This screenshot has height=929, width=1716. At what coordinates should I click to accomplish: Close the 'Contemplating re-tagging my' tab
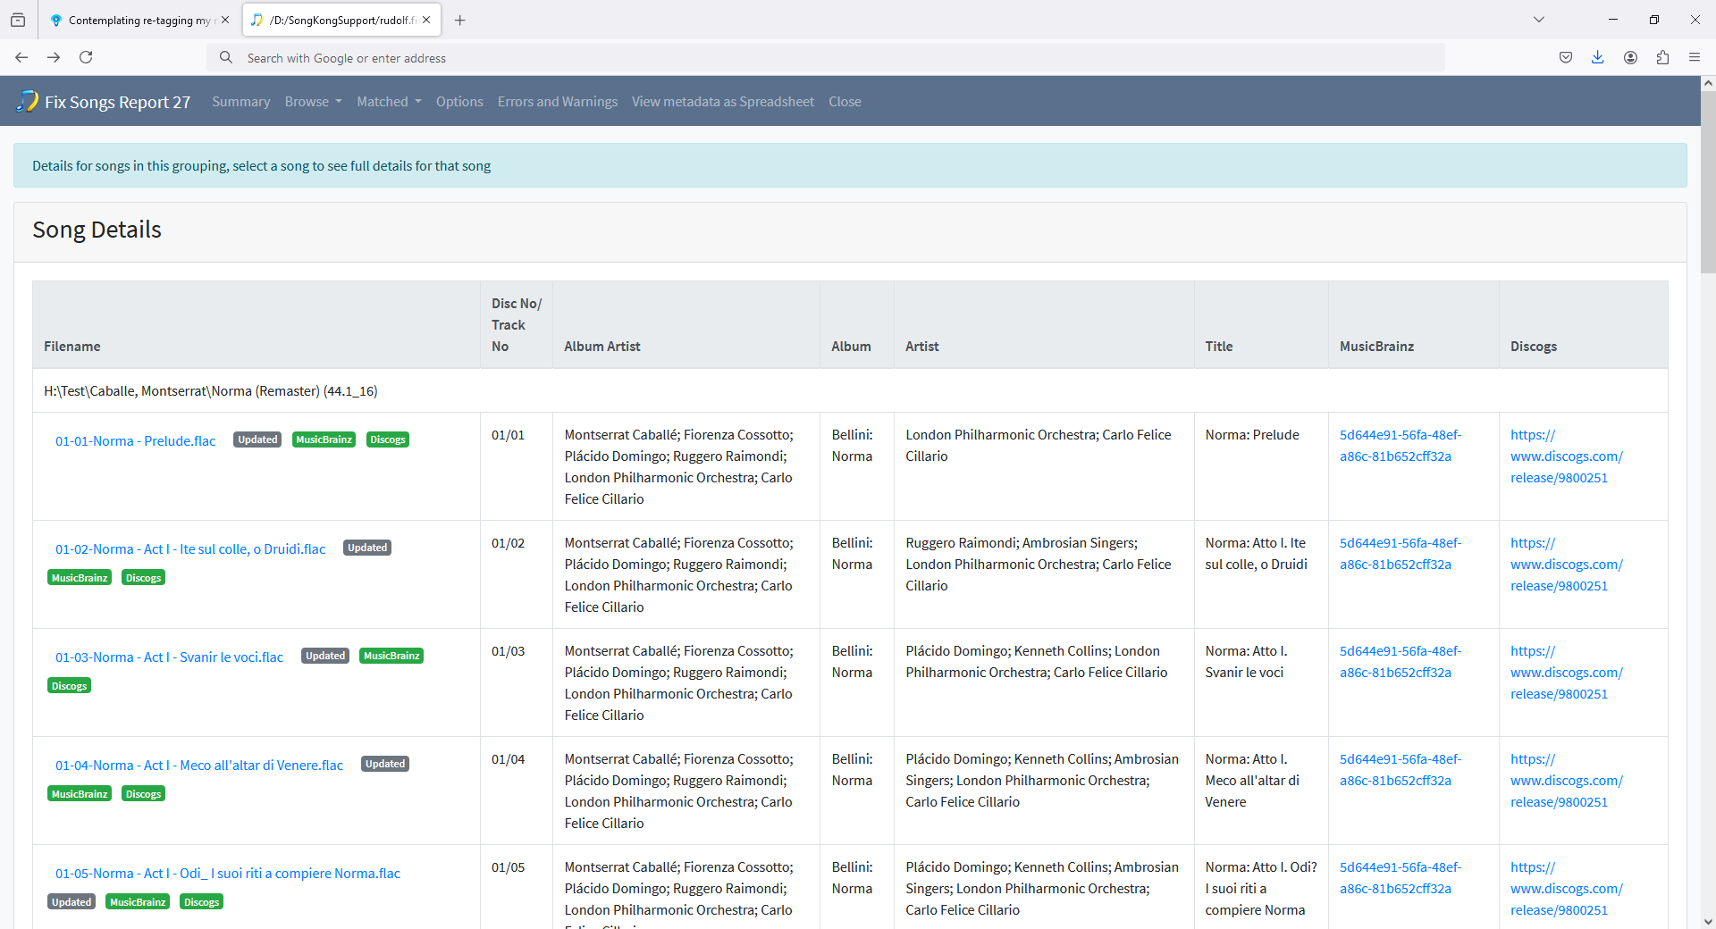point(225,20)
